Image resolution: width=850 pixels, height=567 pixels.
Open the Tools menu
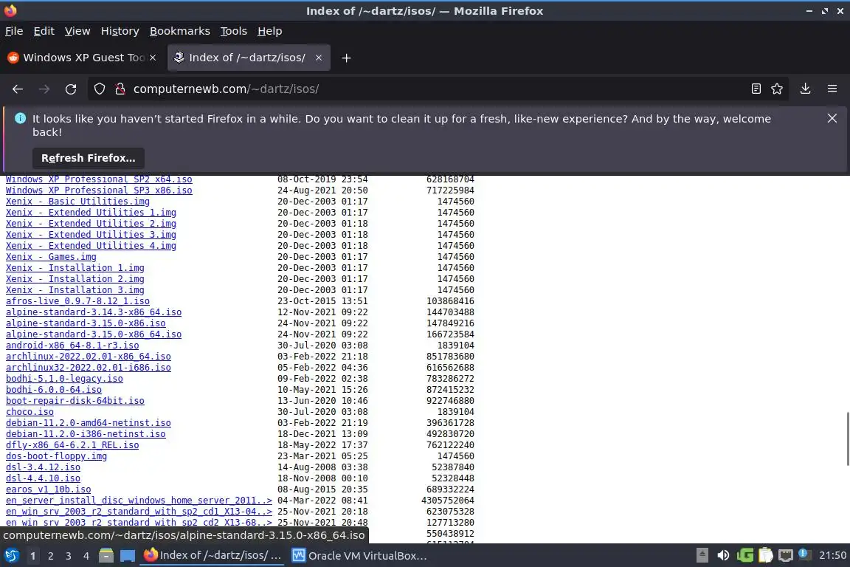pyautogui.click(x=234, y=31)
